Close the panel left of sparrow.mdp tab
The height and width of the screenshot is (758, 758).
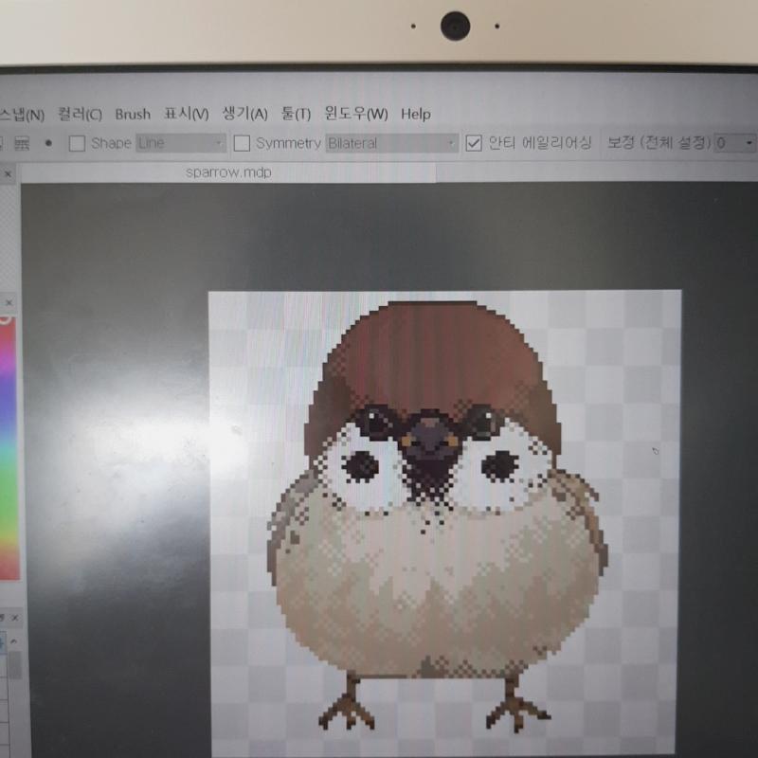8,174
